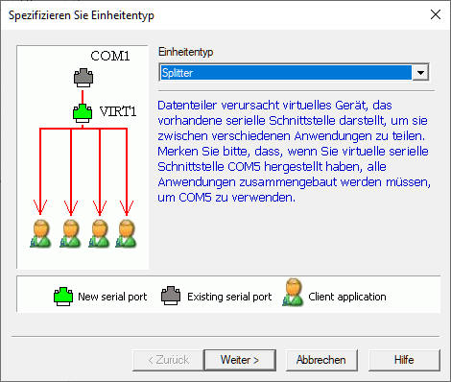Open Hilfe for this dialog
Image resolution: width=451 pixels, height=382 pixels.
click(x=404, y=360)
